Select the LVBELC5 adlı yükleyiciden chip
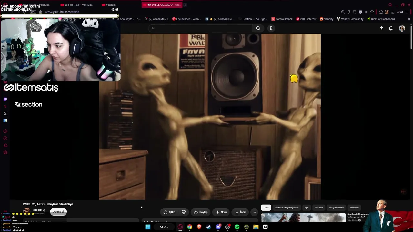 point(287,208)
